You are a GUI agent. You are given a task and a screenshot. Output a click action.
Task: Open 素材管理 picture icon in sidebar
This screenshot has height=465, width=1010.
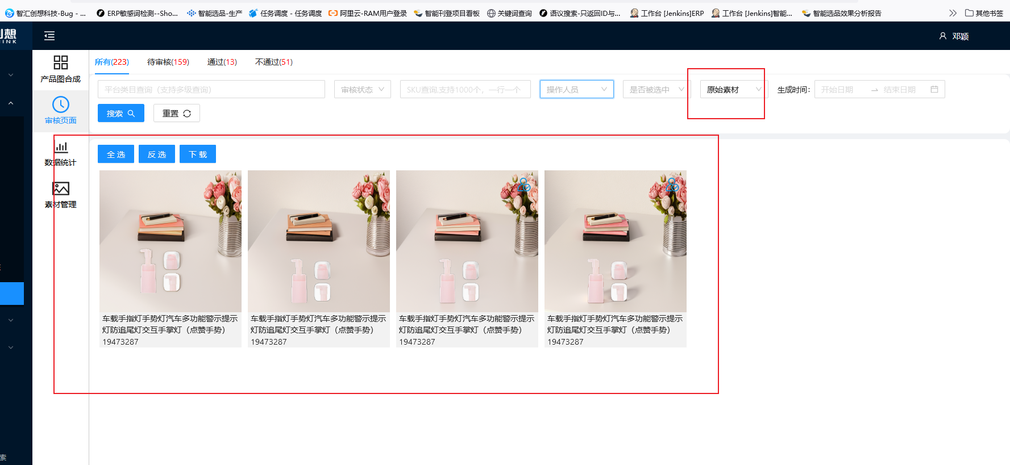pos(61,188)
